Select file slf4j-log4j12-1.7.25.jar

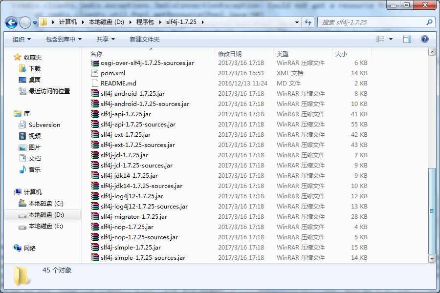click(x=132, y=196)
